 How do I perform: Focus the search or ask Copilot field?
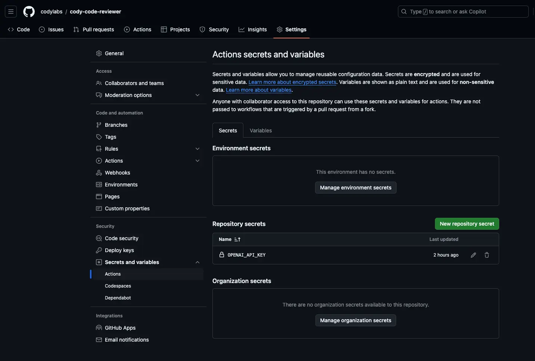[463, 12]
